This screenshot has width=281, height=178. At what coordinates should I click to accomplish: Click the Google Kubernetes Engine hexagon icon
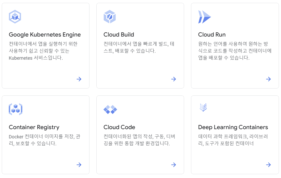tap(15, 17)
